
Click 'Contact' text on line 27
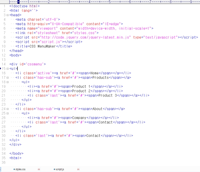coord(106,122)
